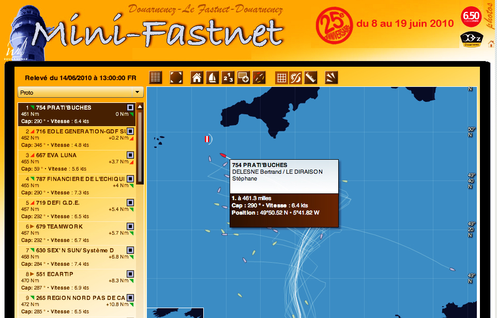Screen dimensions: 497x318
Task: Click the "+5.4 Nm" gap value
Action: coord(118,209)
